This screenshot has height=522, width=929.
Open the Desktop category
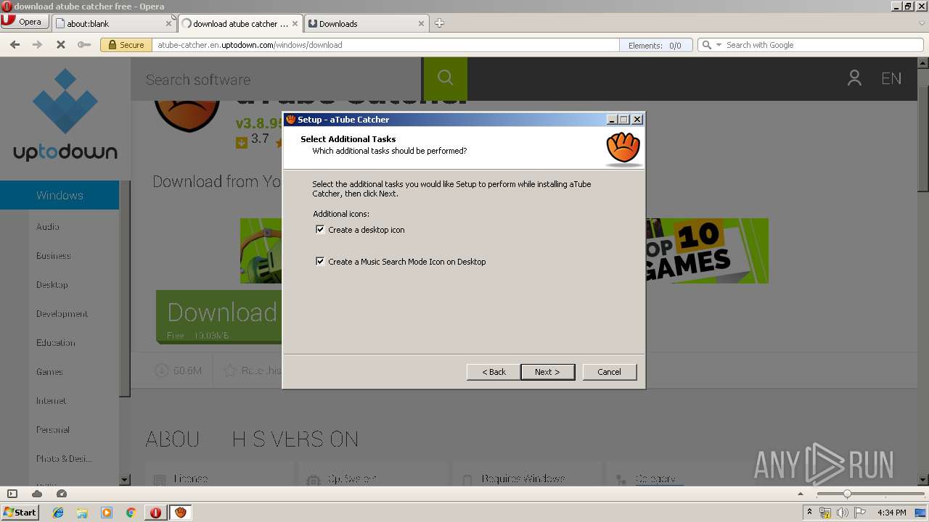tap(52, 285)
